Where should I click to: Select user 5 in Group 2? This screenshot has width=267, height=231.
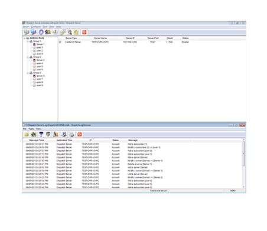coord(40,66)
